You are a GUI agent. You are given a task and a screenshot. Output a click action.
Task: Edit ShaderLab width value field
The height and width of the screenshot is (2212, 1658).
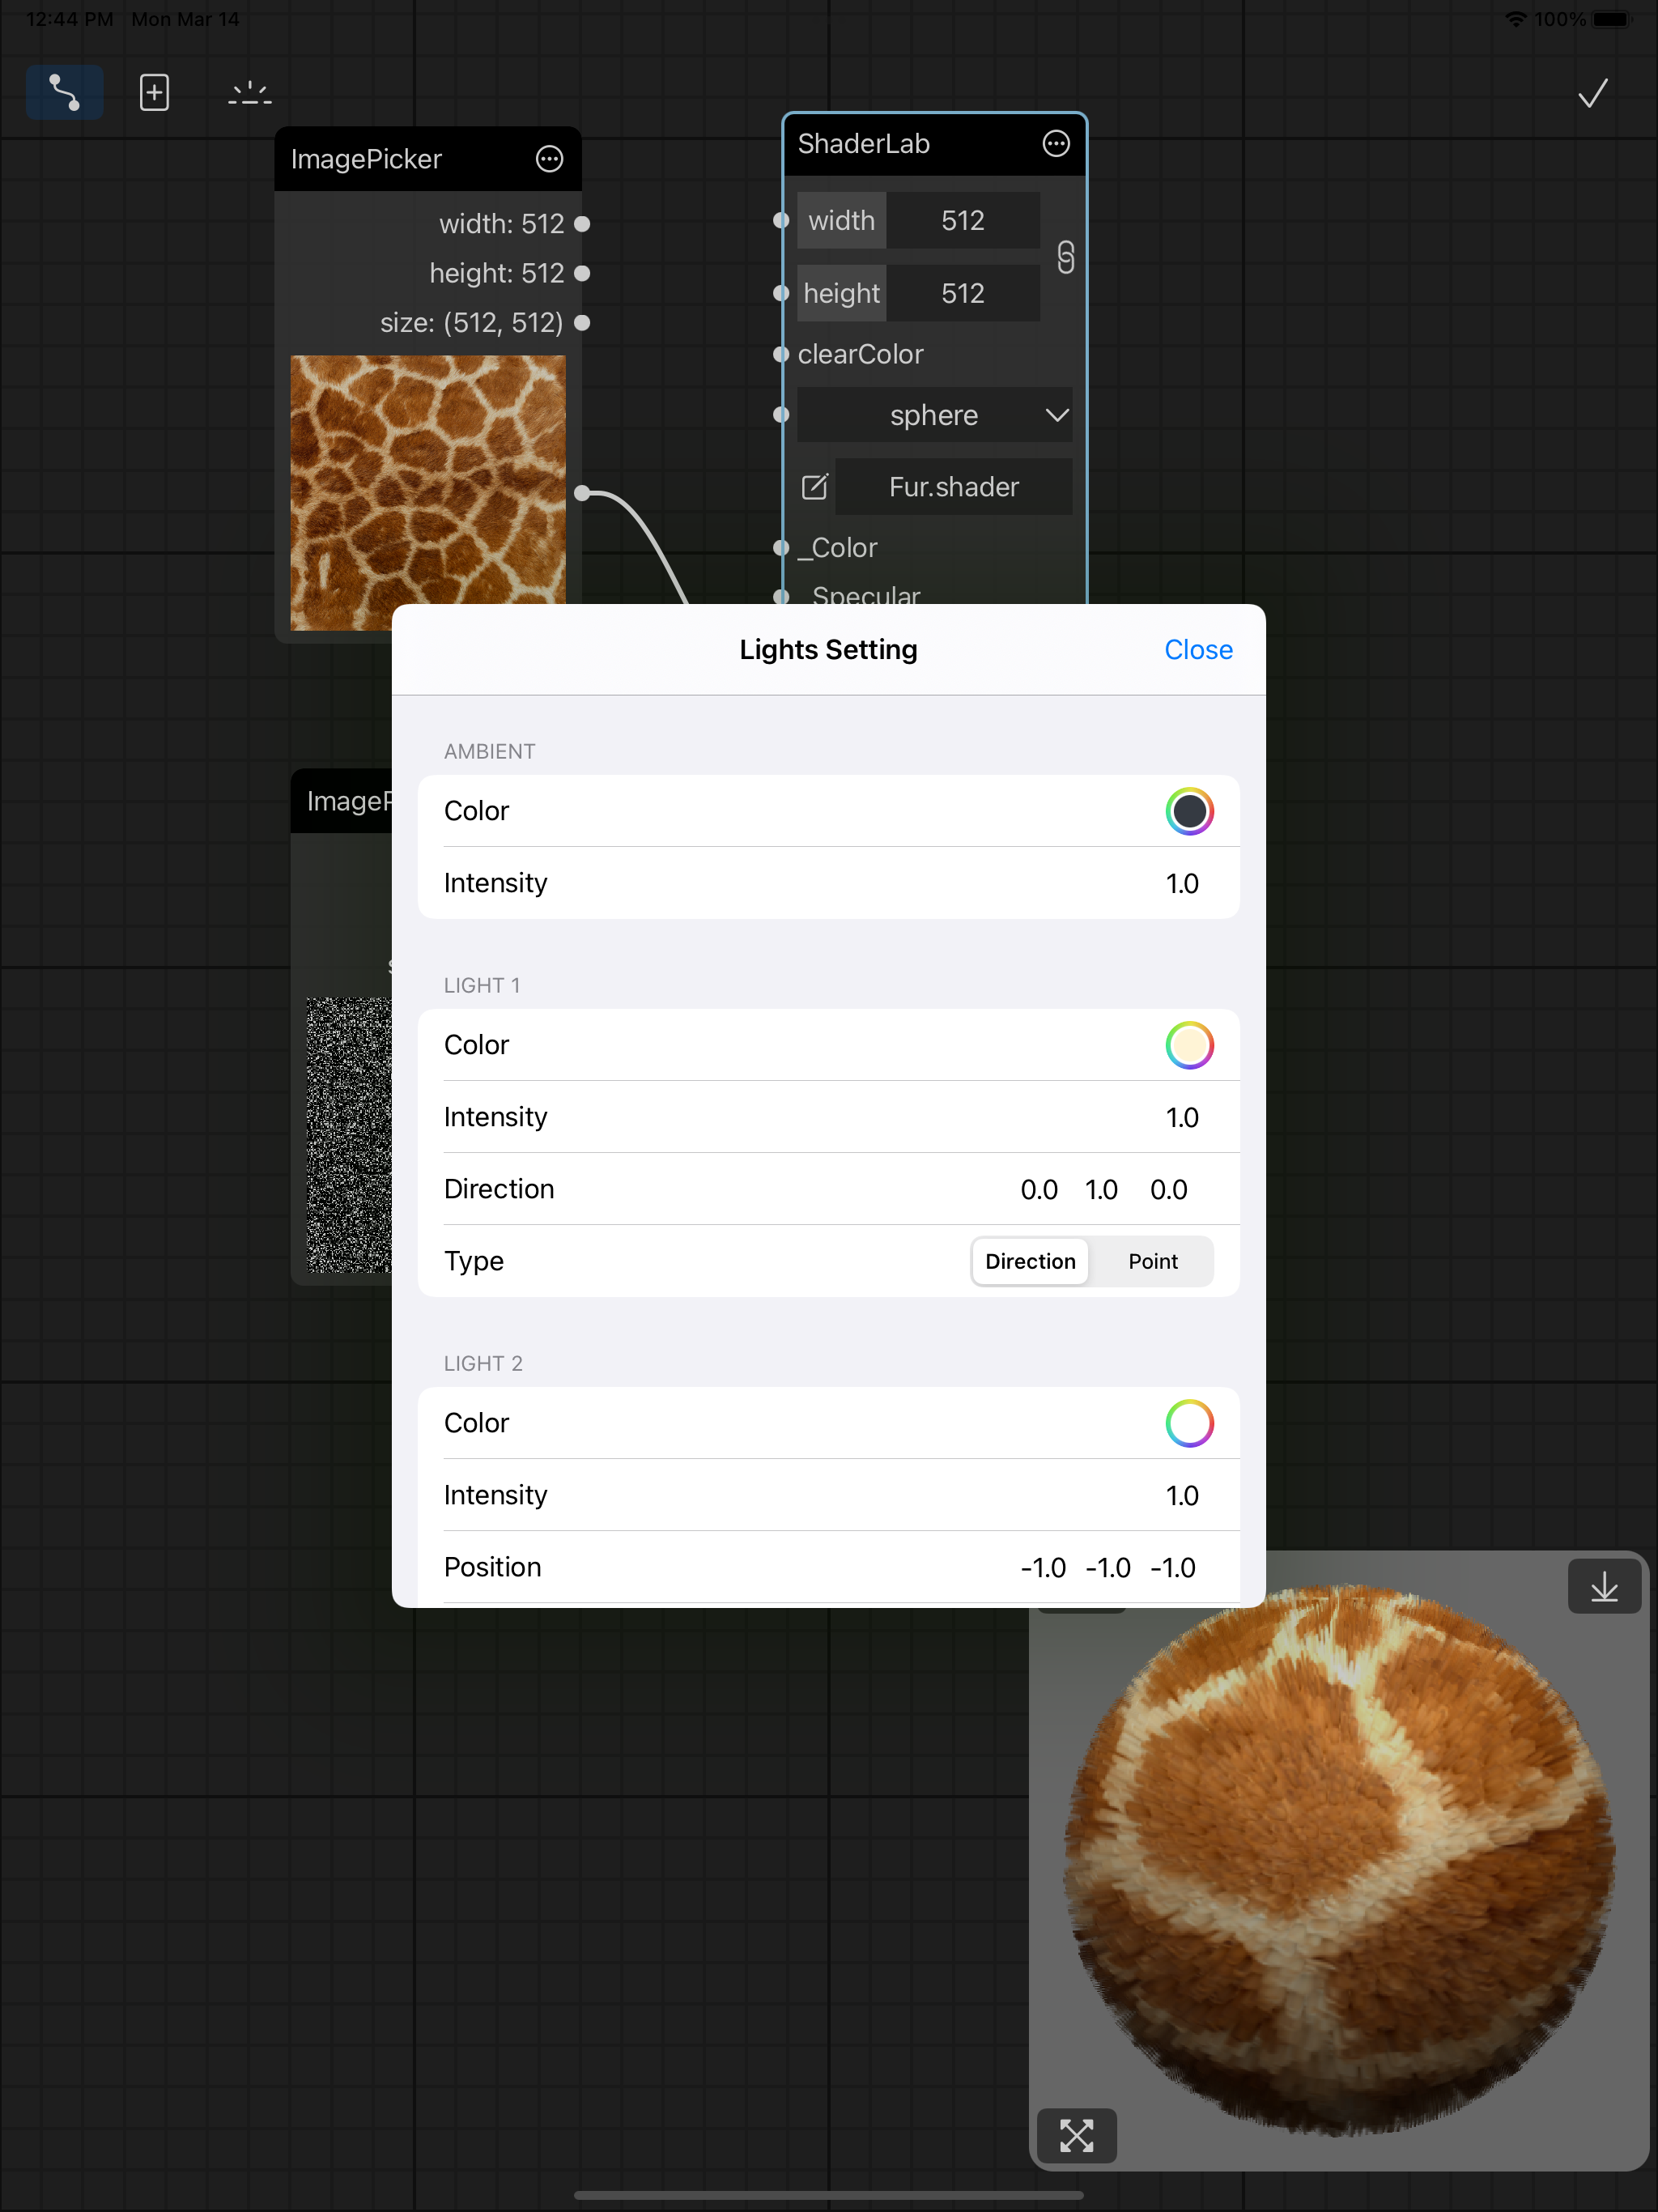coord(962,221)
